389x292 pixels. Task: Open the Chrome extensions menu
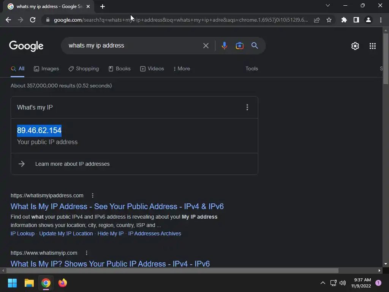point(344,20)
